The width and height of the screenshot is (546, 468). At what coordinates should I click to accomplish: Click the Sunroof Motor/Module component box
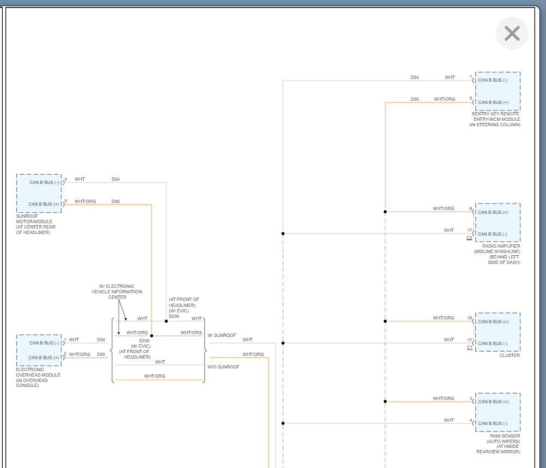point(39,193)
